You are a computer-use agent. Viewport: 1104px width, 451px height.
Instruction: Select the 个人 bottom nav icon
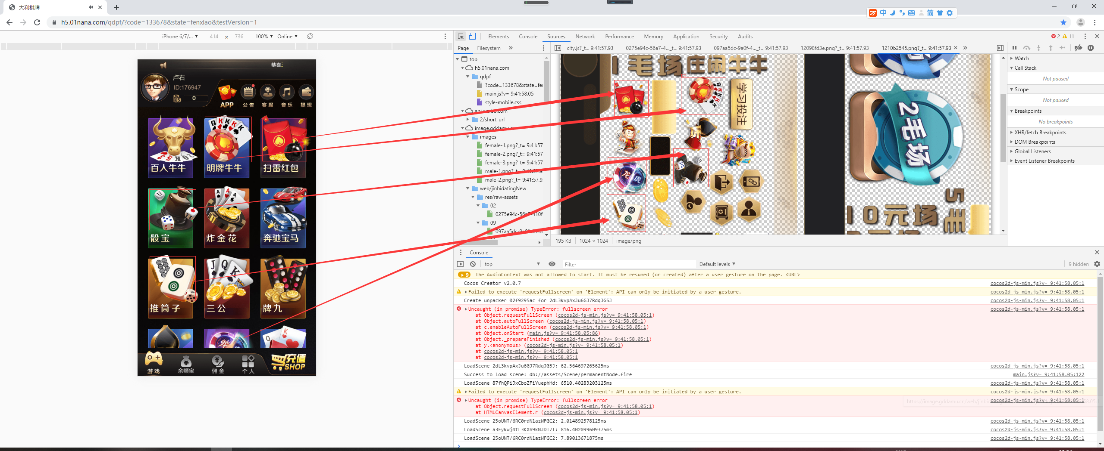(248, 364)
